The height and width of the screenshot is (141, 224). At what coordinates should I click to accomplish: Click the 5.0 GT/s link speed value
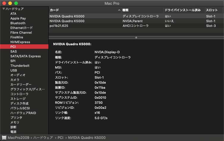pyautogui.click(x=101, y=118)
